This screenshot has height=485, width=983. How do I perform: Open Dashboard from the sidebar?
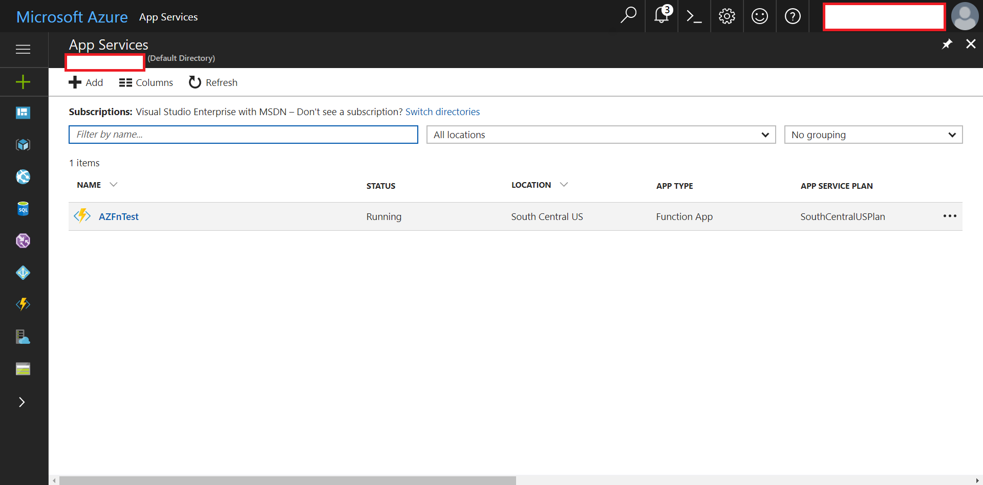pos(23,113)
